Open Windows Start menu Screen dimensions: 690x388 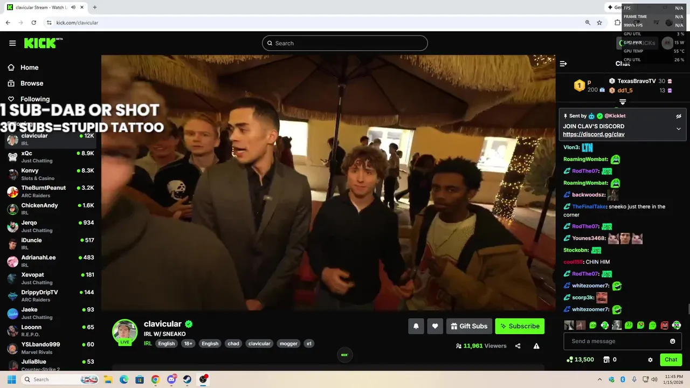point(11,379)
